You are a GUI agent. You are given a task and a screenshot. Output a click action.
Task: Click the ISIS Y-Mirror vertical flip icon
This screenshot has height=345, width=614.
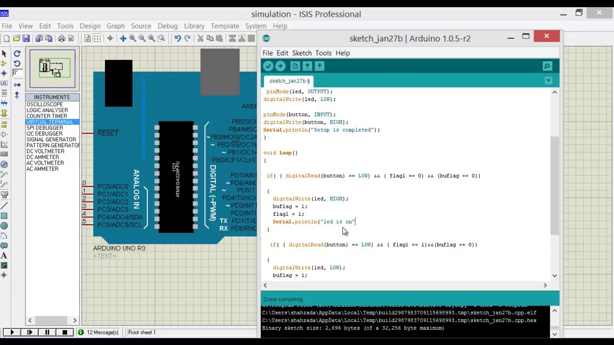(x=17, y=95)
